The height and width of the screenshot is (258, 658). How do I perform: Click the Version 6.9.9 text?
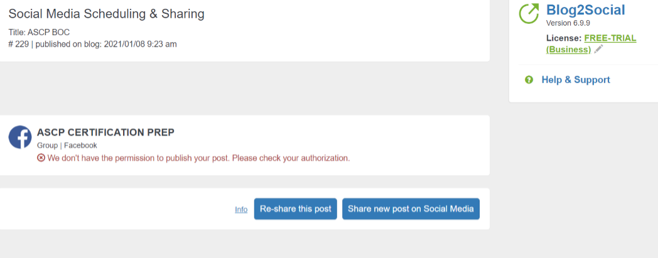pos(568,23)
